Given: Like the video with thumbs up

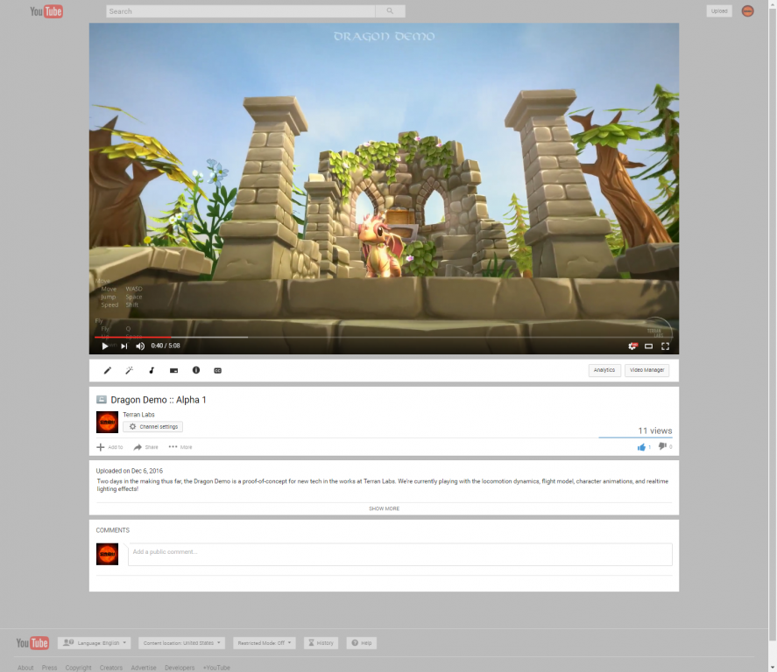Looking at the screenshot, I should coord(644,447).
